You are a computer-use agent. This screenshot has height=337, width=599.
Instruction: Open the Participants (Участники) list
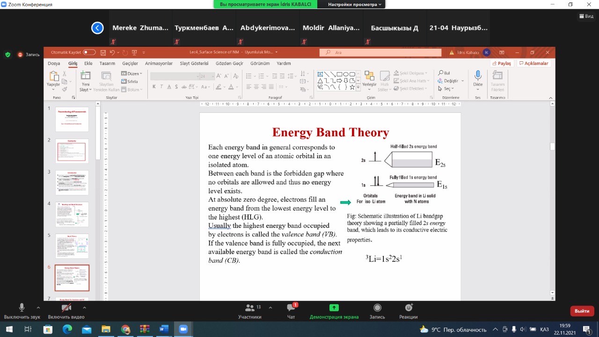(x=250, y=308)
